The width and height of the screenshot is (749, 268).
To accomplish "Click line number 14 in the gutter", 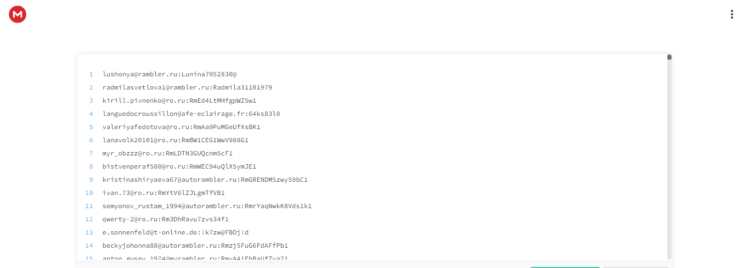I will pyautogui.click(x=89, y=245).
